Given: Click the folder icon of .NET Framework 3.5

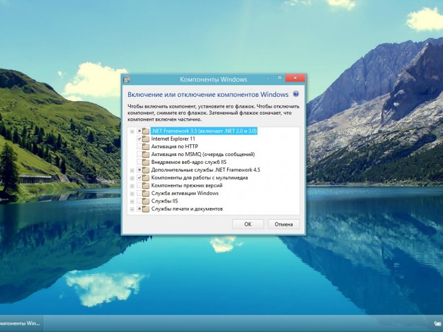Looking at the screenshot, I should (146, 131).
